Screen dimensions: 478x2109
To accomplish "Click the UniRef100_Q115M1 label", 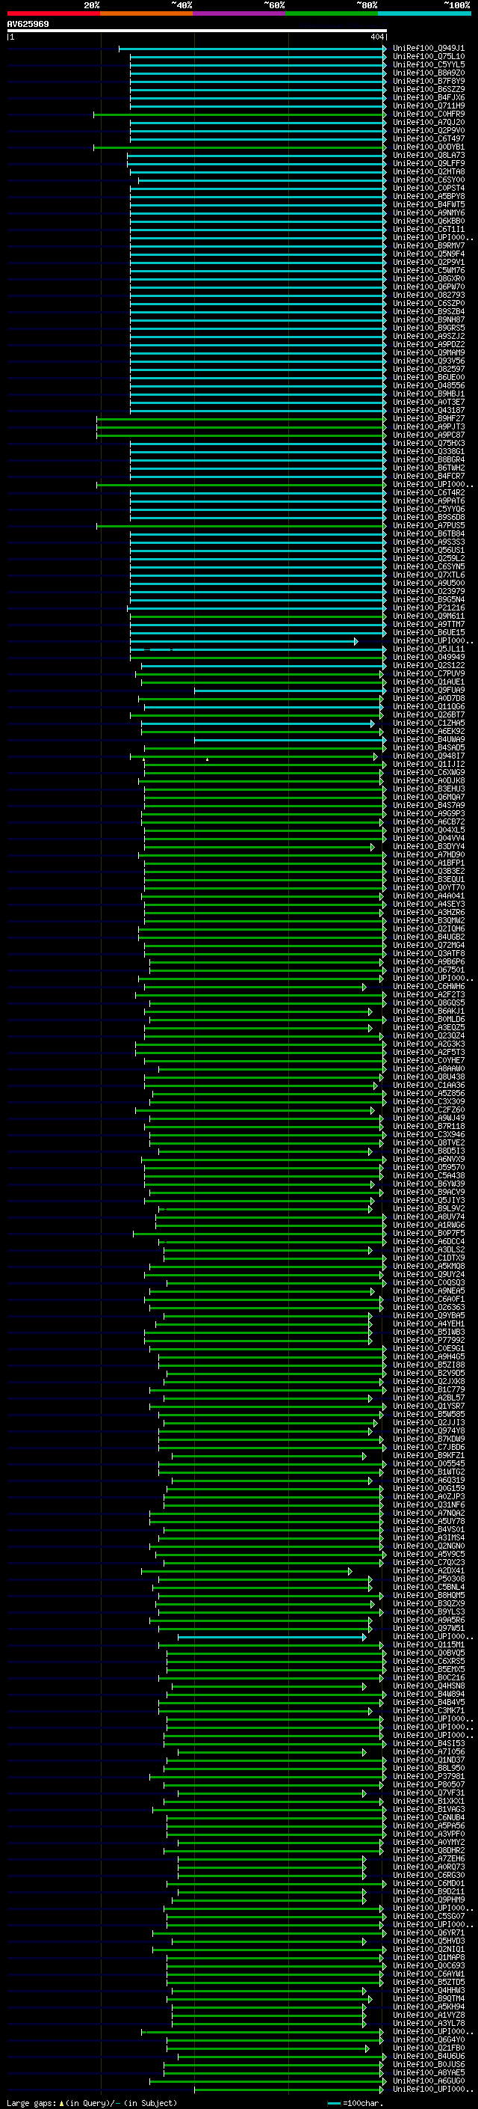I will (x=428, y=1645).
